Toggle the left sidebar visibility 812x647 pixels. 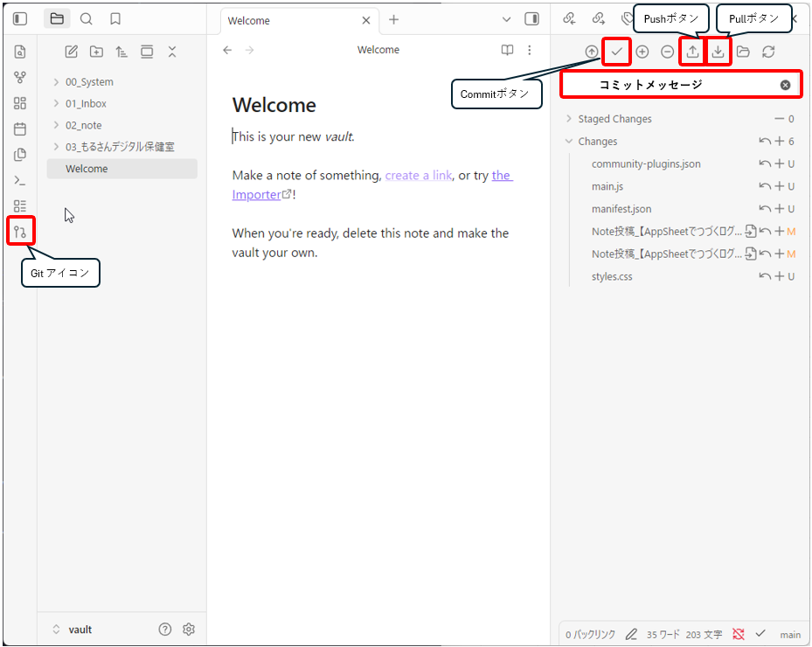[x=20, y=18]
